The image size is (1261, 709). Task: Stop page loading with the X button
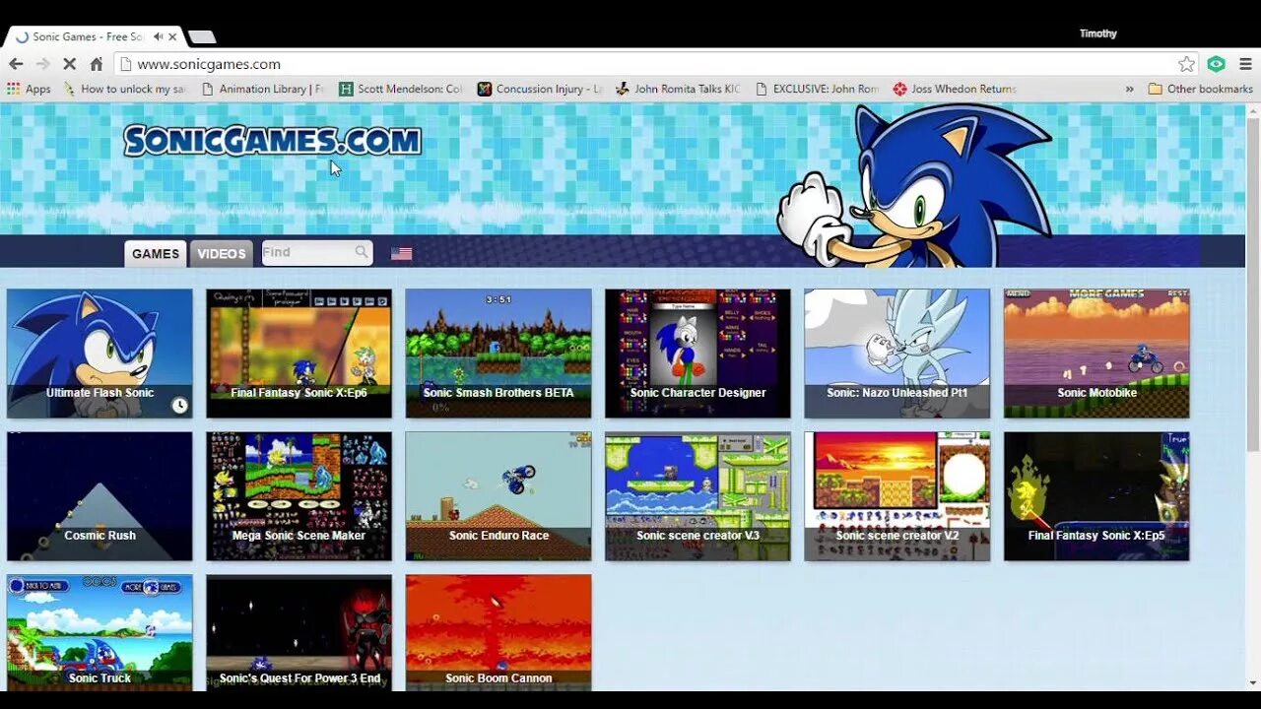click(x=70, y=64)
